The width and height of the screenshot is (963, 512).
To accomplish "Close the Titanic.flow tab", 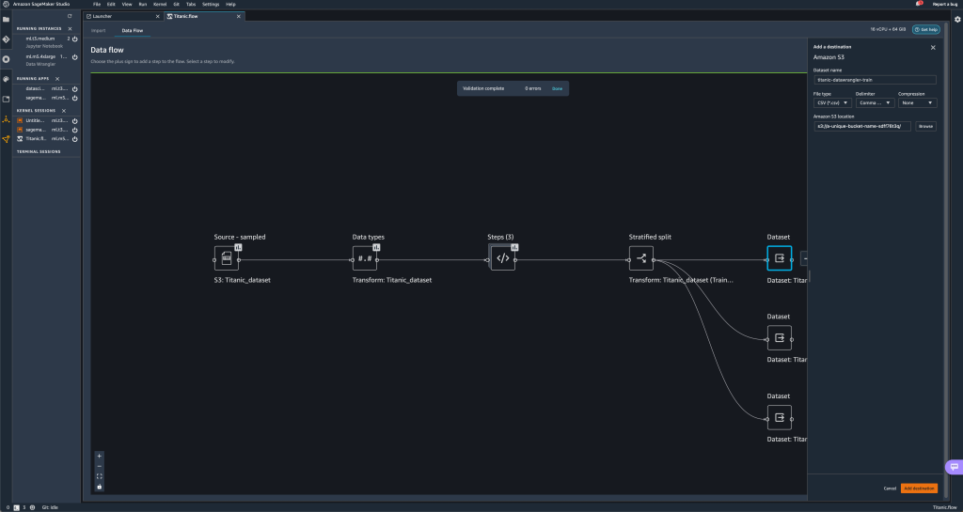I will coord(239,17).
